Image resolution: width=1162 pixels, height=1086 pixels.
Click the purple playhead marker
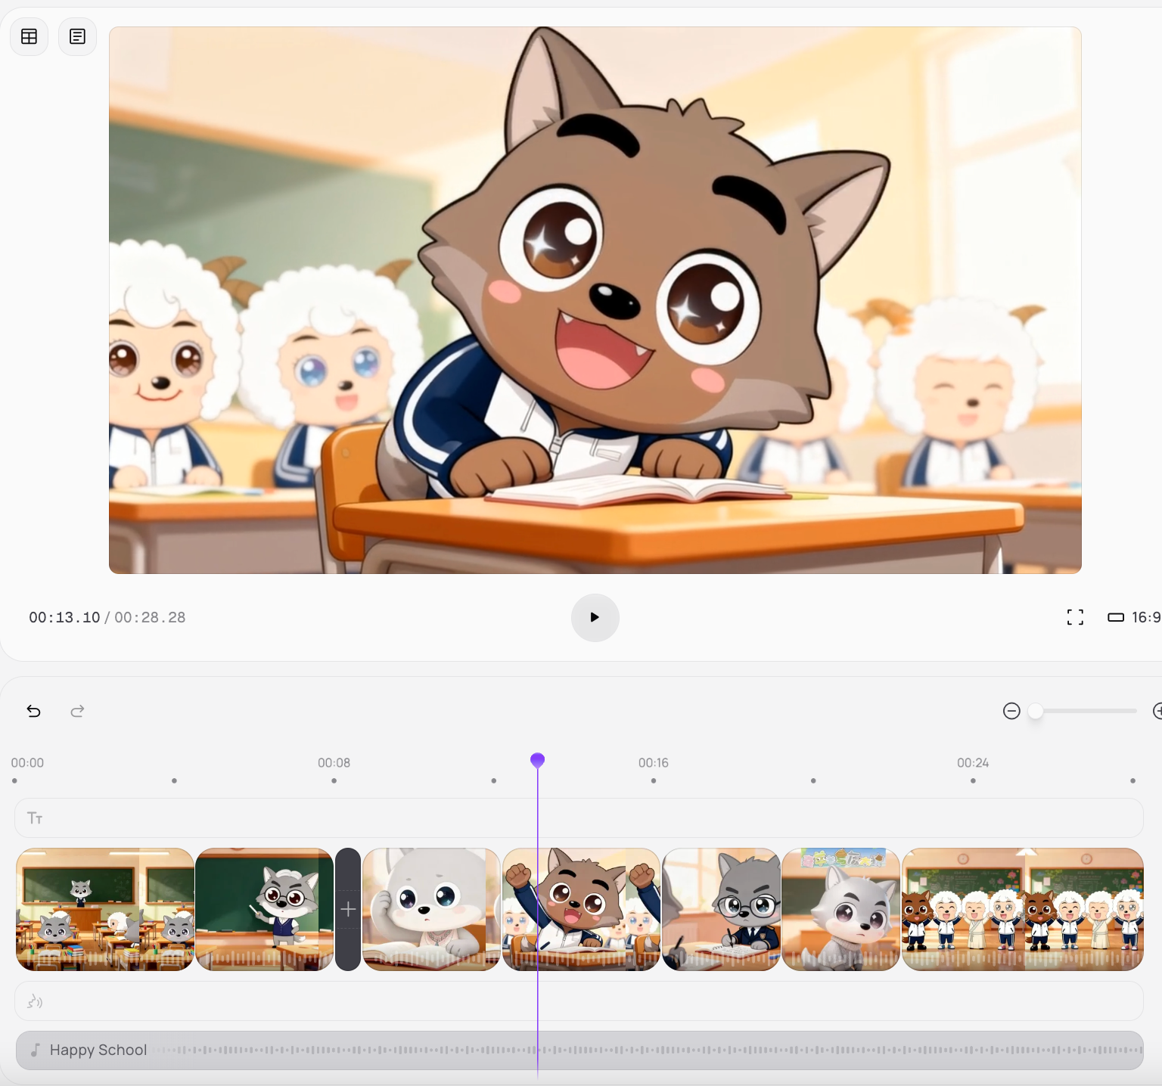[537, 759]
